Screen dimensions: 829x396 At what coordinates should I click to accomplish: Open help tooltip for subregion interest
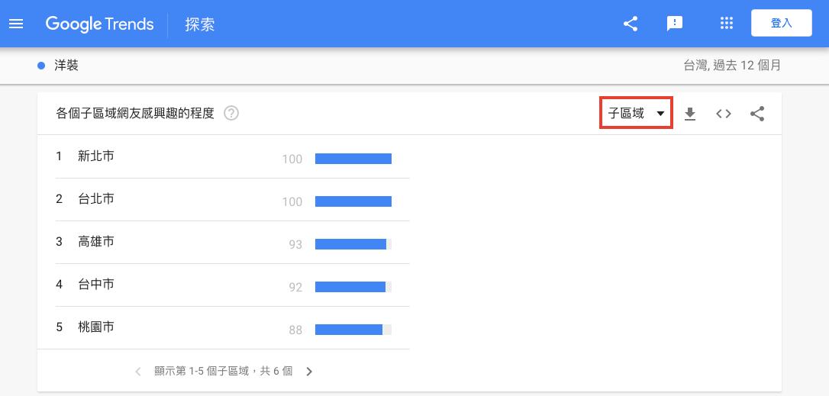tap(231, 114)
